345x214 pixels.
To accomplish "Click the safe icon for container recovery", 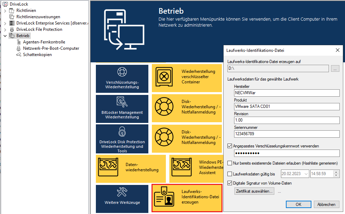I will pos(162,76).
